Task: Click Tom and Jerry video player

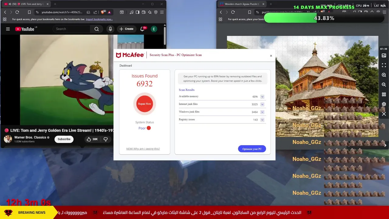Action: pos(67,80)
